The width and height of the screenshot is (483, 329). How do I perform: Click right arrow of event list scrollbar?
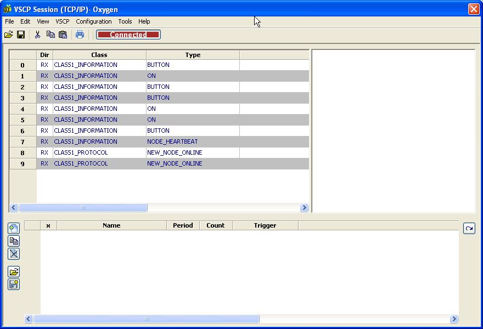[304, 208]
